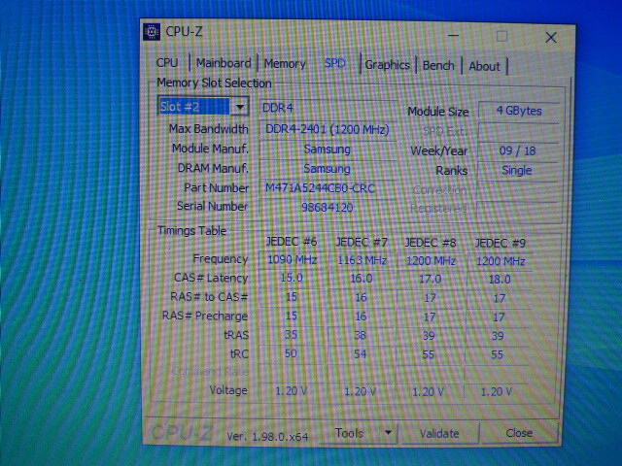This screenshot has width=622, height=466.
Task: Click the Tools button
Action: pyautogui.click(x=350, y=433)
